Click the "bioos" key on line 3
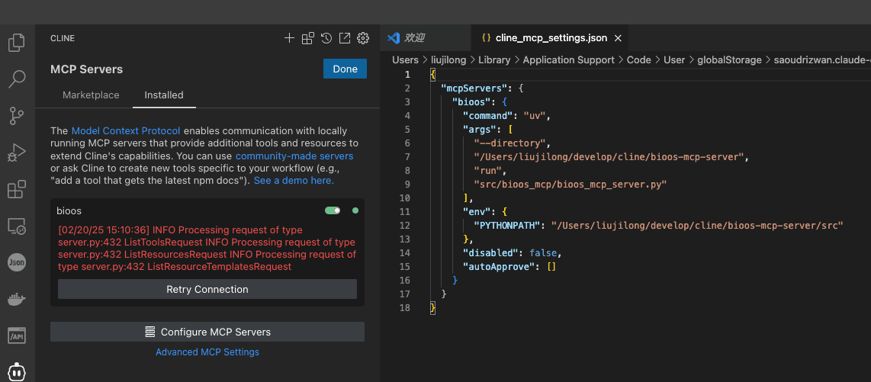871x382 pixels. click(471, 102)
